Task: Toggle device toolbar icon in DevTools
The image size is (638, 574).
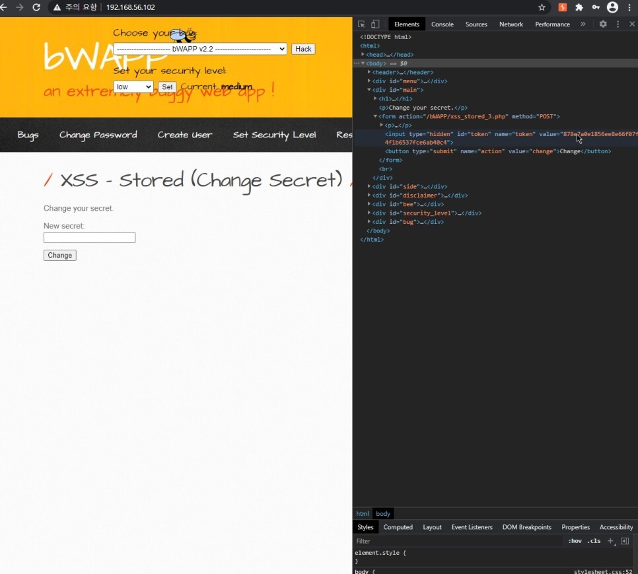Action: coord(375,24)
